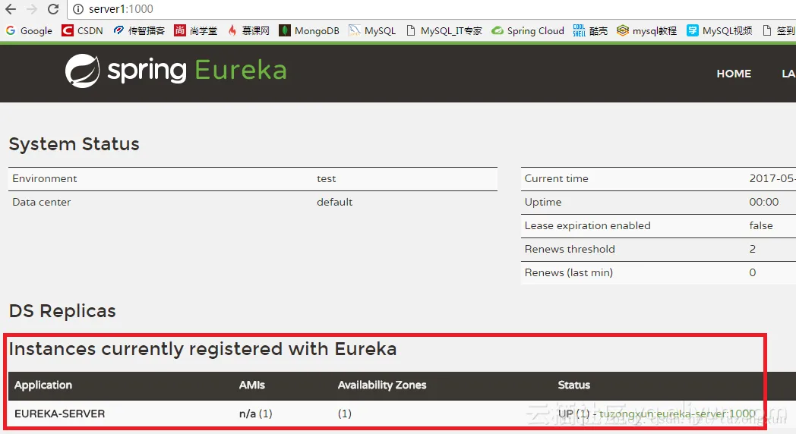
Task: Click the Lease expiration enabled label
Action: (587, 225)
